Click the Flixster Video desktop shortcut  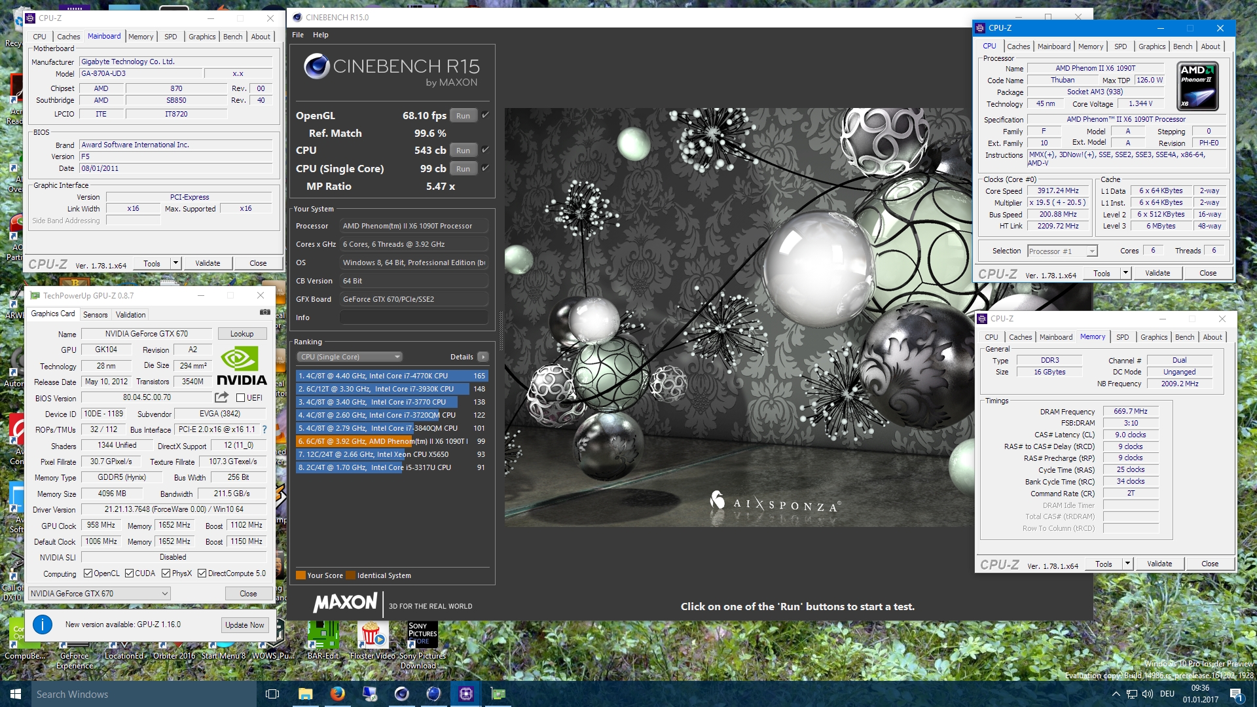(373, 641)
